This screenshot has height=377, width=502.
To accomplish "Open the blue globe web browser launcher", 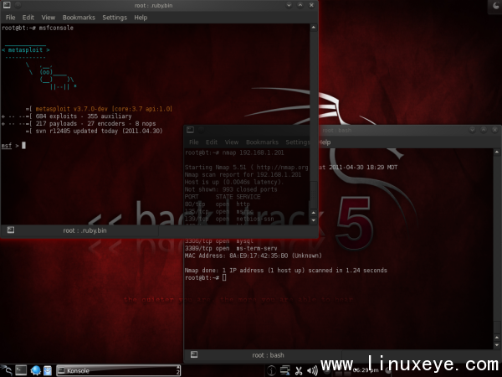I will [x=35, y=370].
